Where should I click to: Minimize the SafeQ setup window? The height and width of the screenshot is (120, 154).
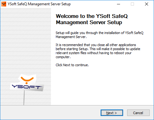click(119, 4)
